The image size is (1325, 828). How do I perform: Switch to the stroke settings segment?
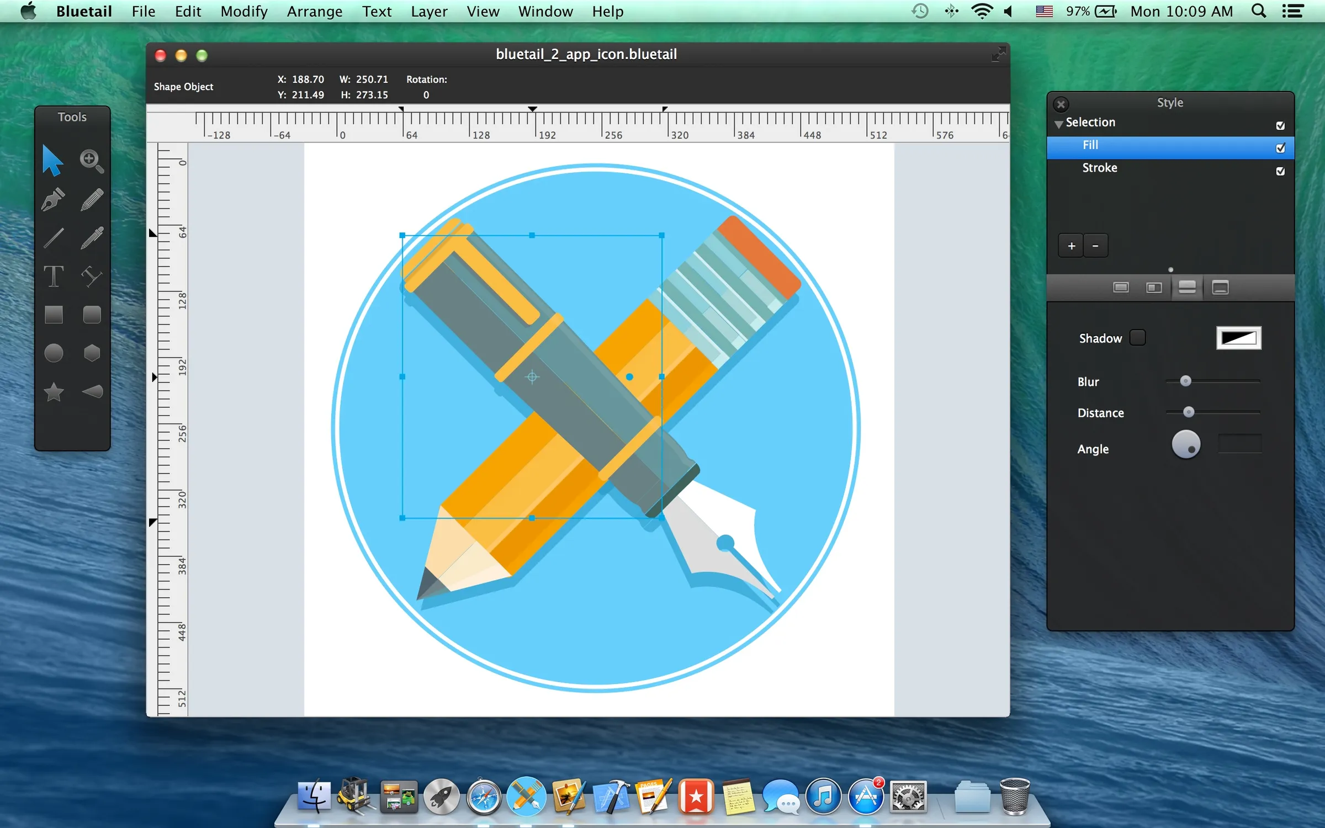tap(1154, 288)
